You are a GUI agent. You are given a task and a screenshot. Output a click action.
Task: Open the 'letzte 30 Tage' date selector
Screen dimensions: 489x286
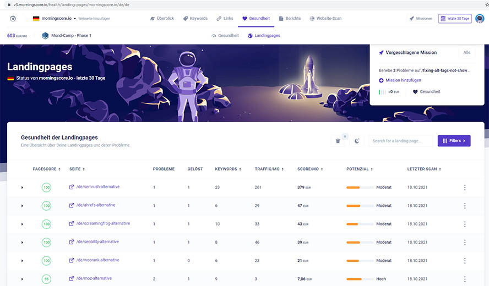pos(455,19)
